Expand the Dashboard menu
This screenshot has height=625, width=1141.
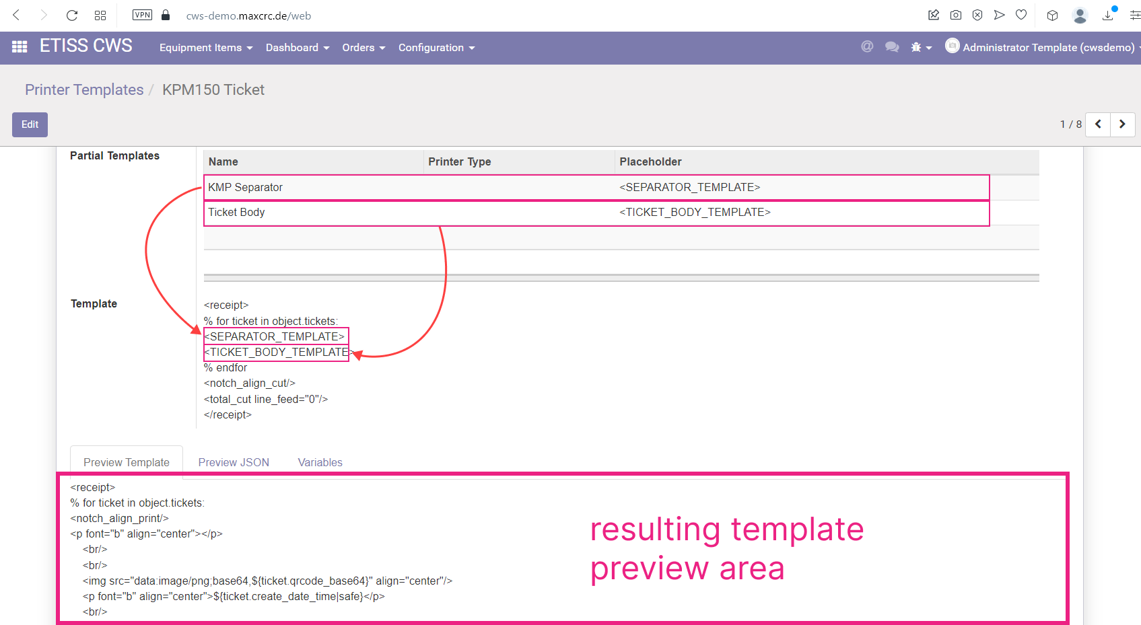coord(298,48)
